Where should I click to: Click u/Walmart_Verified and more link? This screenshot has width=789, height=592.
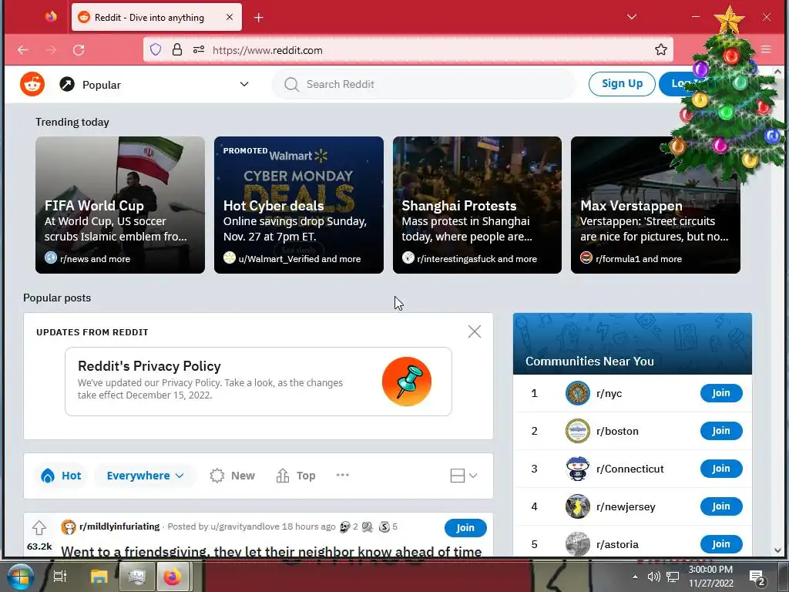300,259
